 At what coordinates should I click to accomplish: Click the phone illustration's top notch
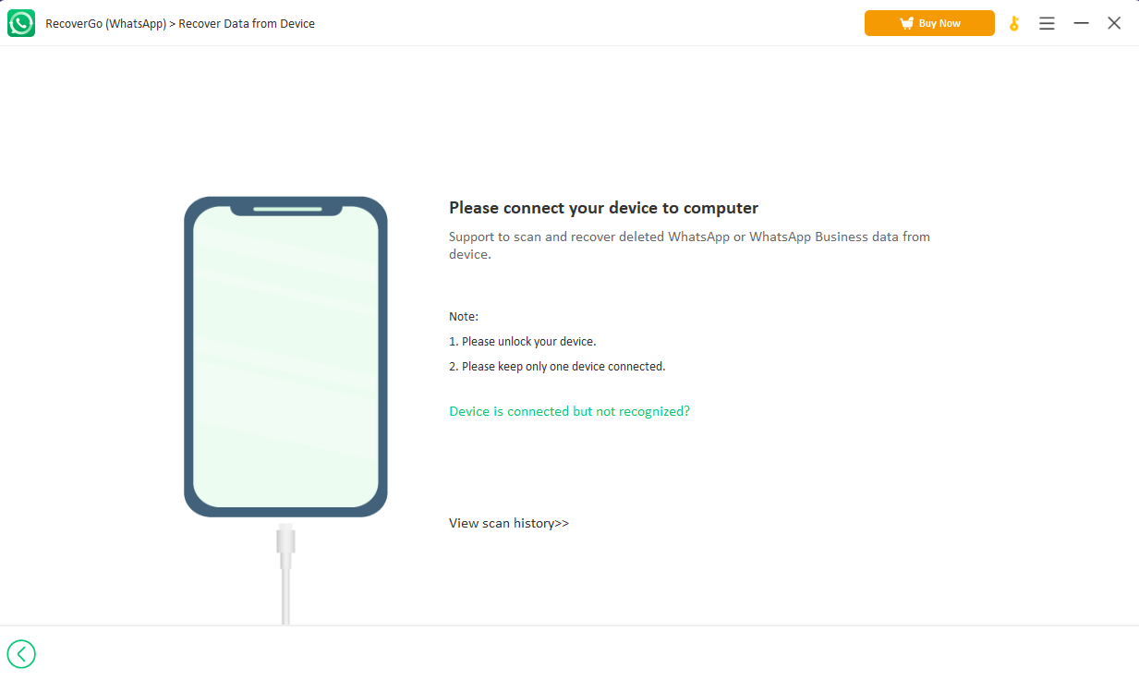(287, 209)
